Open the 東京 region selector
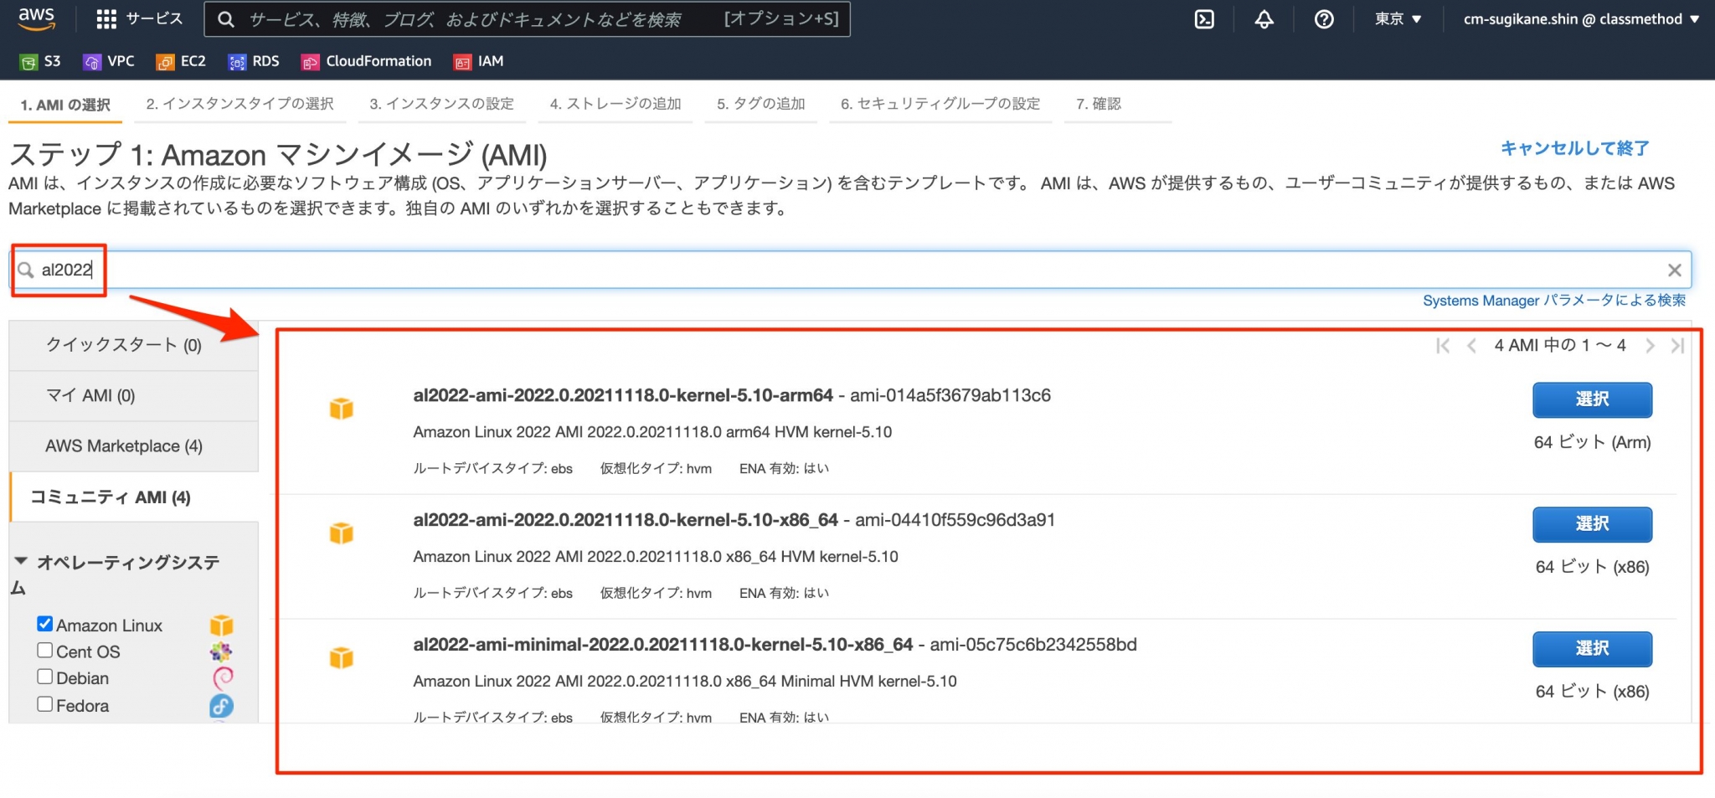This screenshot has width=1715, height=798. 1396,18
